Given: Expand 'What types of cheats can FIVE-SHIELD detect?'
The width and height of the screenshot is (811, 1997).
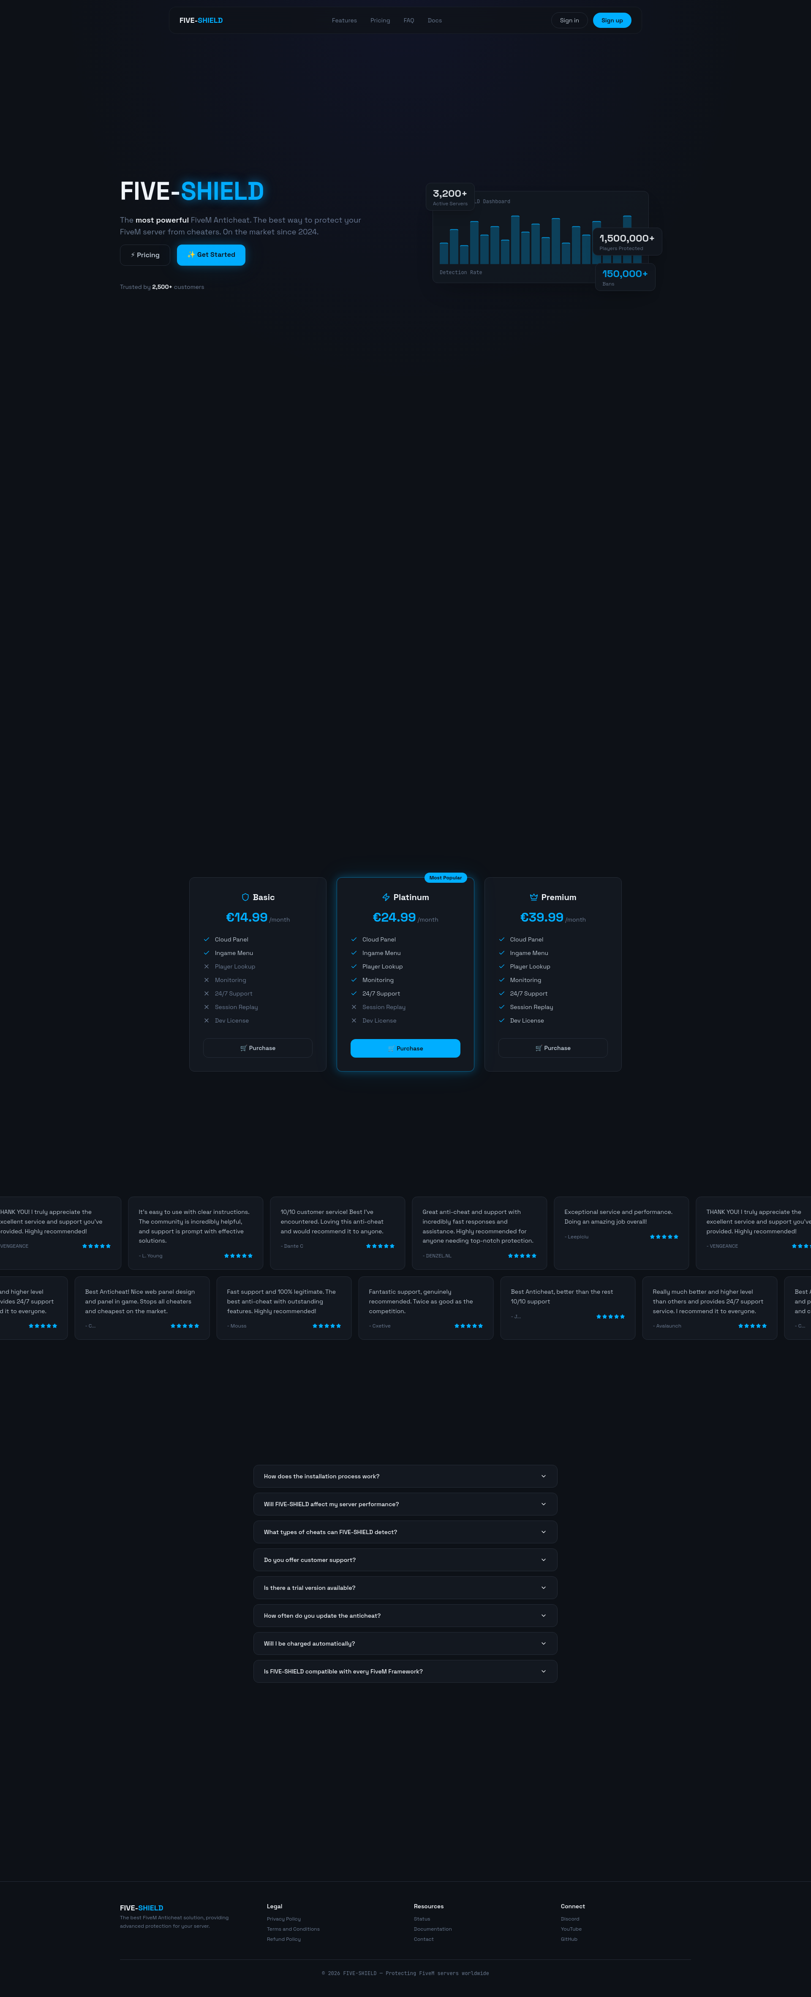Looking at the screenshot, I should click(x=405, y=1532).
